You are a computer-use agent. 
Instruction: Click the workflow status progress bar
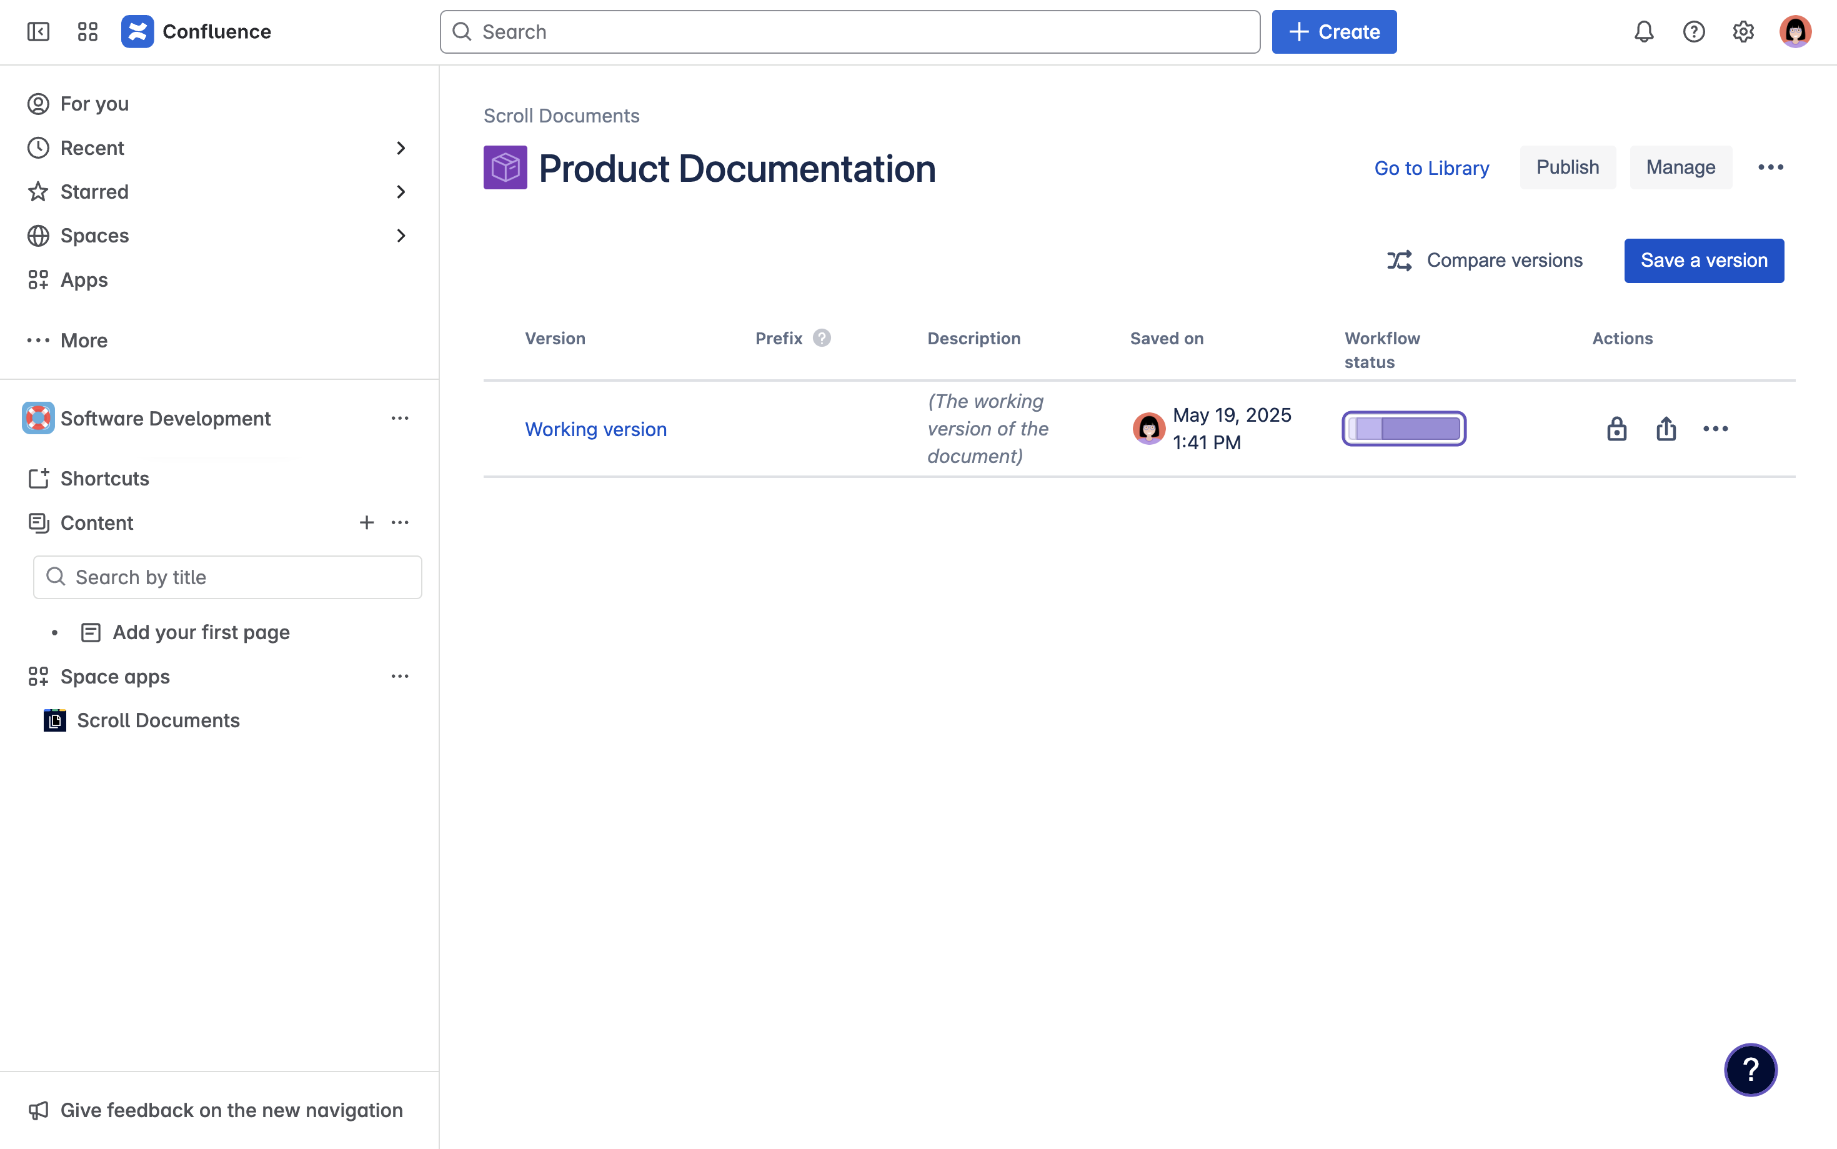(1403, 428)
